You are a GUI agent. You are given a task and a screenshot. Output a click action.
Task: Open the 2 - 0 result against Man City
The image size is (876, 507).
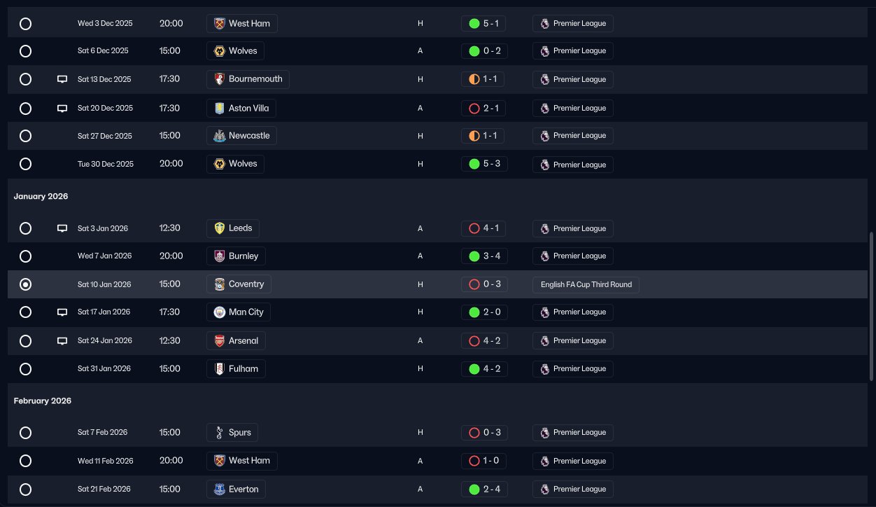(x=482, y=312)
